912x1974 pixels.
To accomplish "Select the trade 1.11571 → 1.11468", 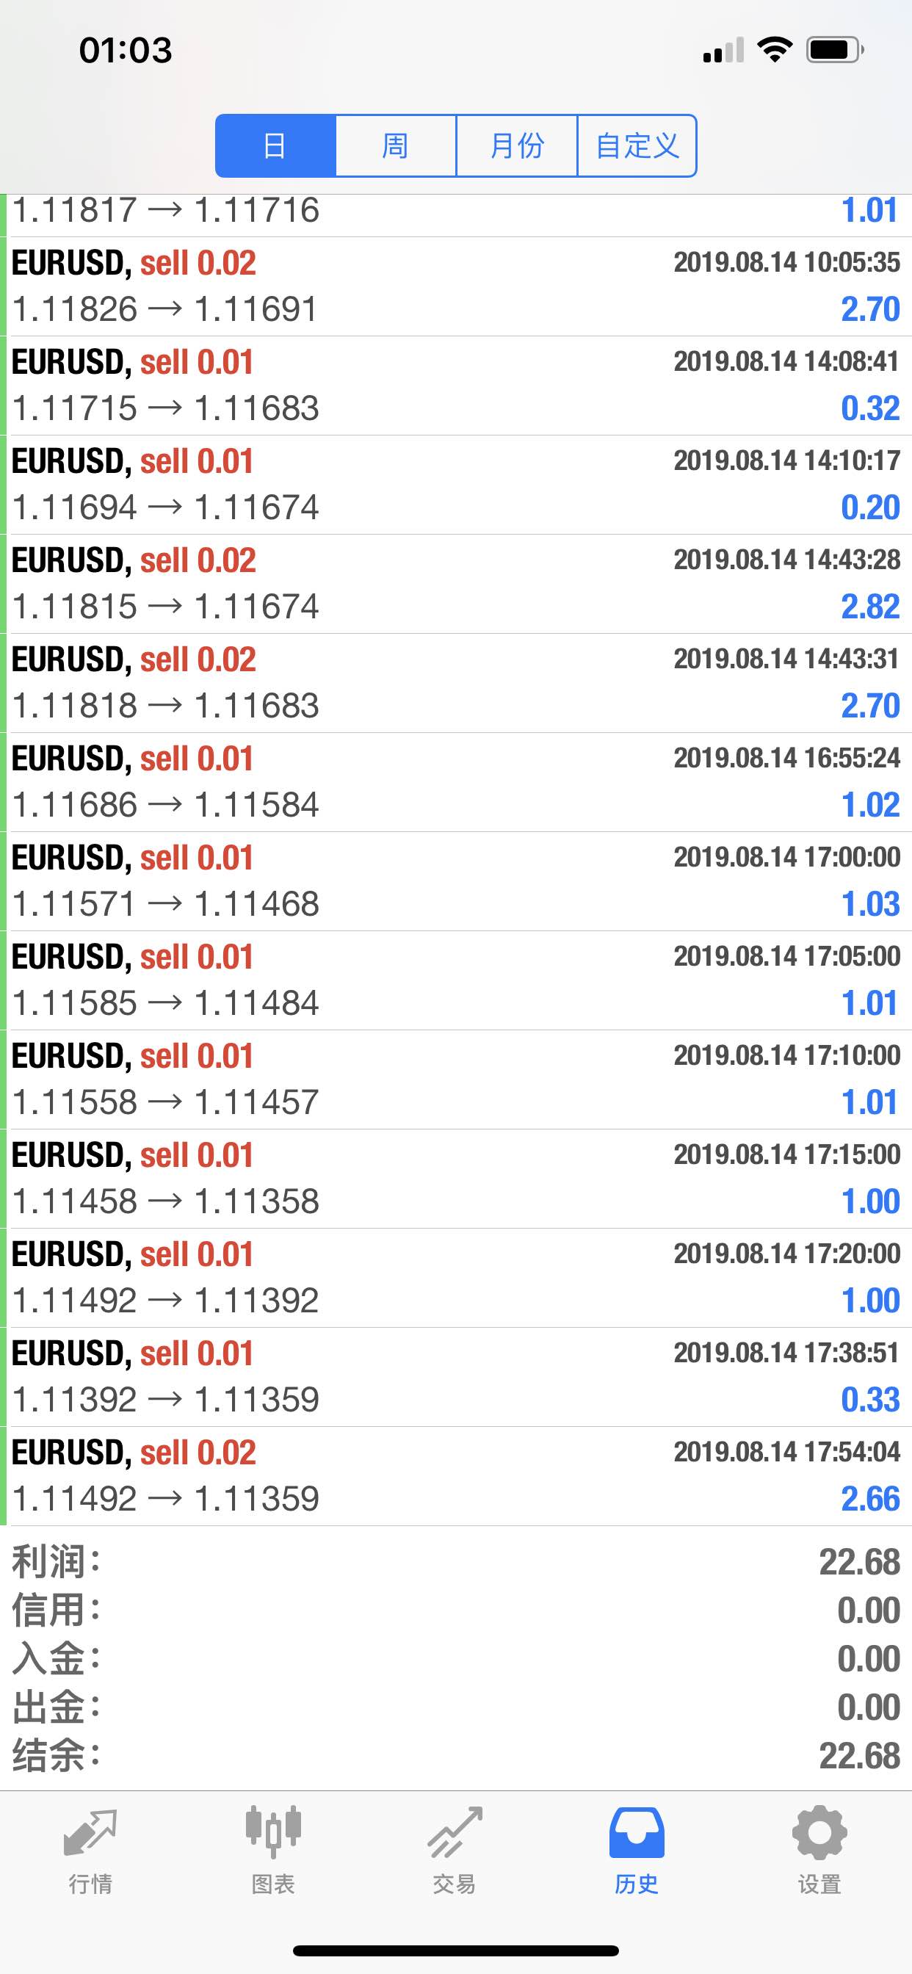I will [x=456, y=881].
